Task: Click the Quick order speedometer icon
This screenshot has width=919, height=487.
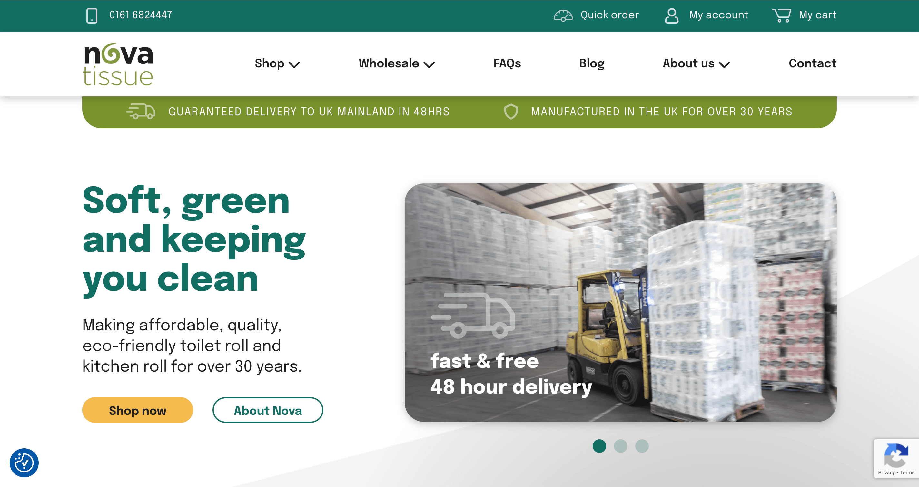Action: (x=563, y=15)
